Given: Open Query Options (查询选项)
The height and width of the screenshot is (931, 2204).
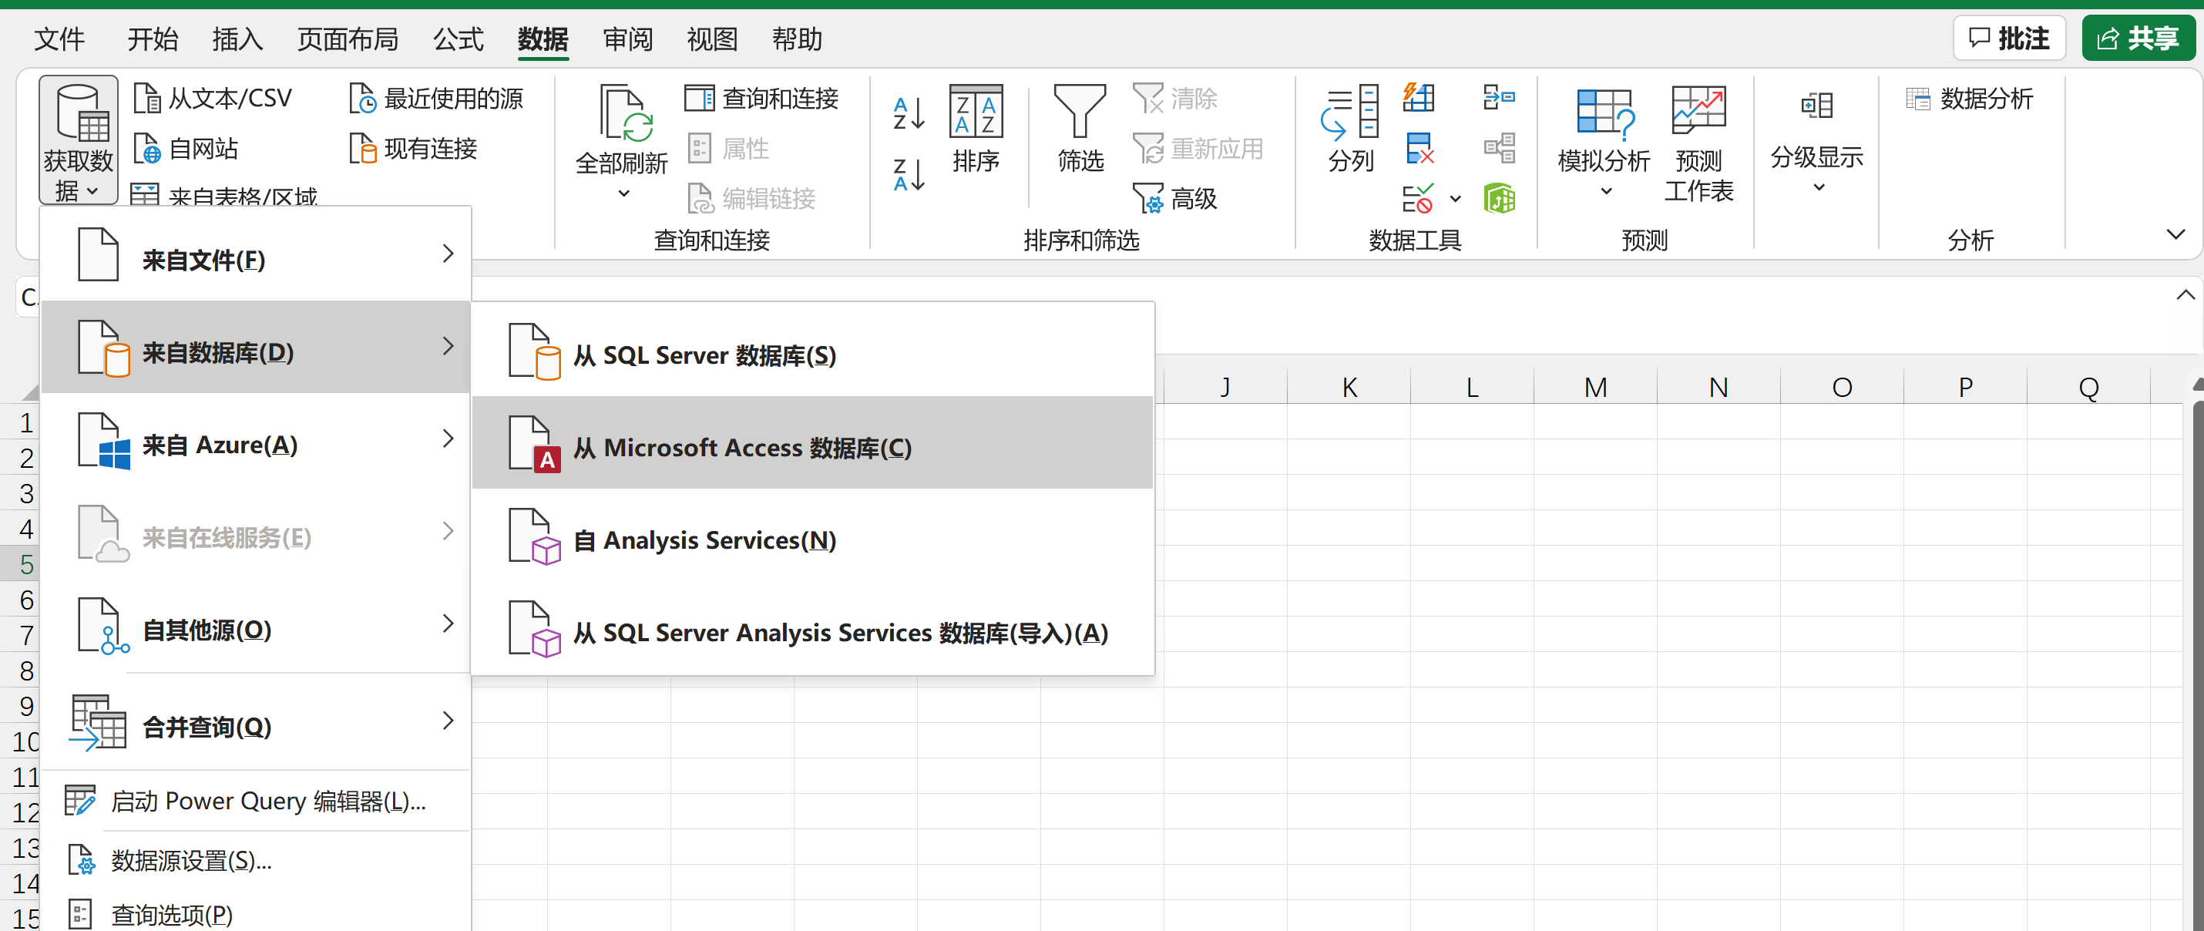Looking at the screenshot, I should pos(256,914).
